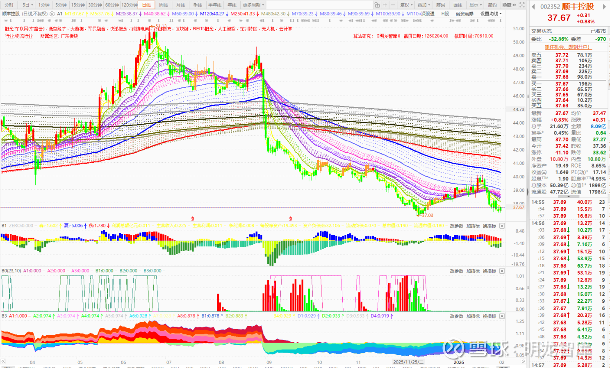This screenshot has height=368, width=610.
Task: Toggle 简约 simple mode
Action: [492, 5]
